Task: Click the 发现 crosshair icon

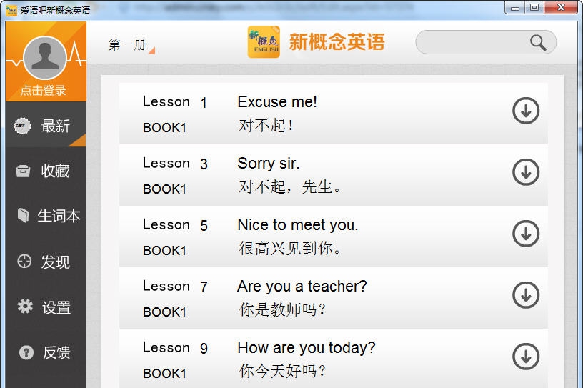Action: [x=24, y=261]
